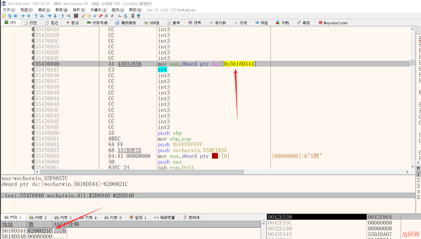The height and width of the screenshot is (239, 421).
Task: Switch to the 跟踪 trace tab
Action: pos(304,23)
